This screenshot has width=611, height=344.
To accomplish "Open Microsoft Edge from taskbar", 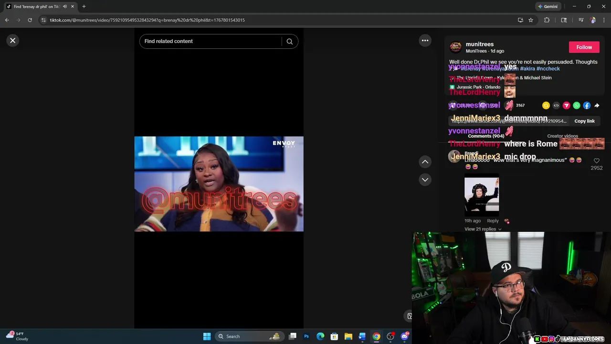I will (x=320, y=336).
